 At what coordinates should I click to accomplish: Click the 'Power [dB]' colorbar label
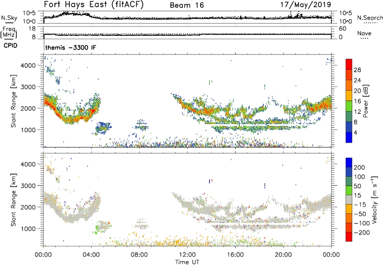366,101
